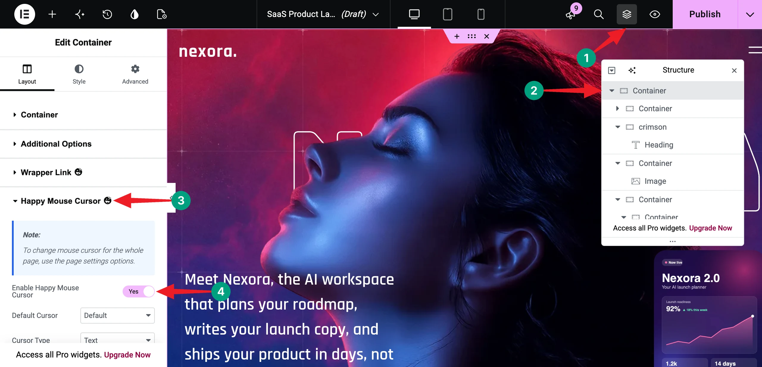
Task: Click Upgrade Now in Structure panel
Action: (711, 228)
